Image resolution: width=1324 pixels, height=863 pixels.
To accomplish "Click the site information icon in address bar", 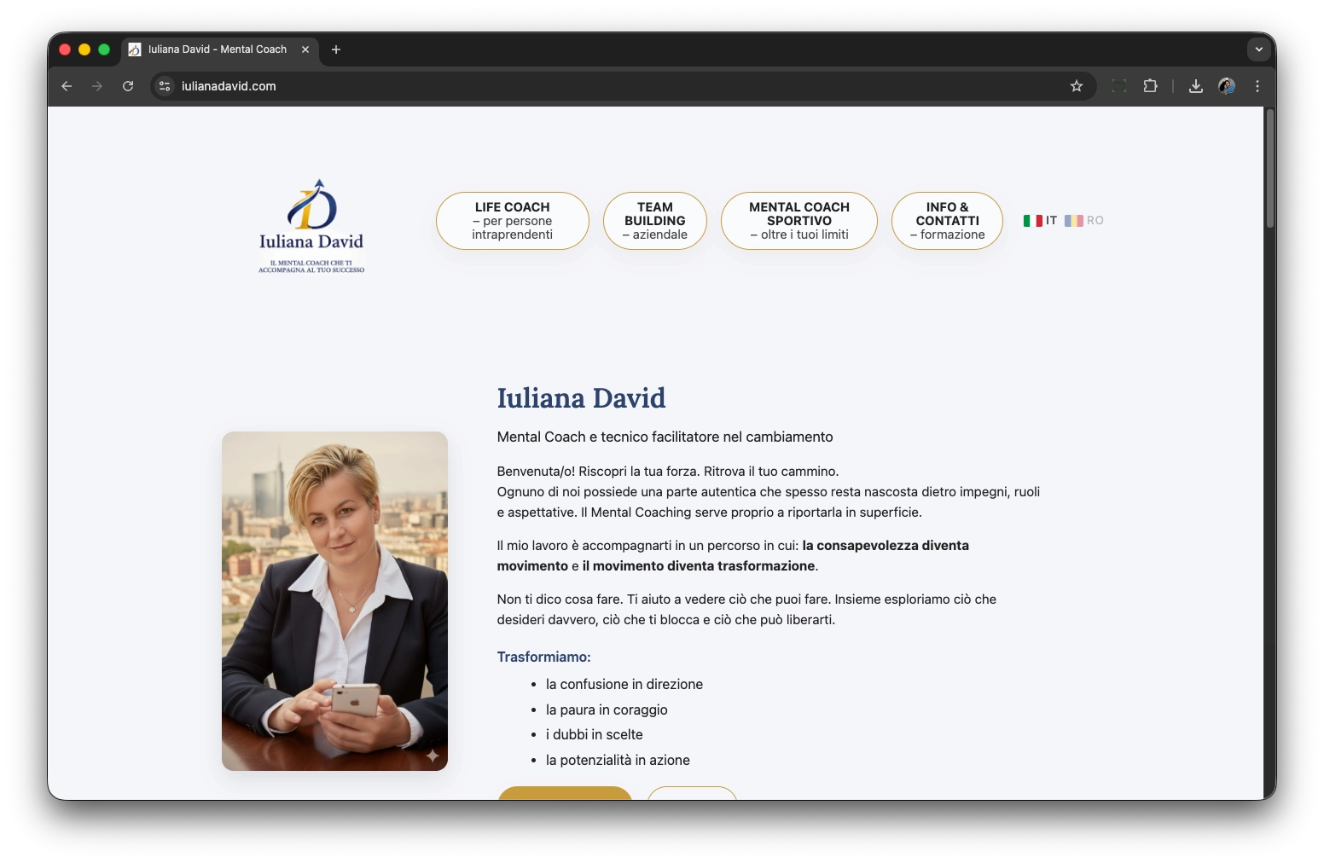I will [x=164, y=86].
